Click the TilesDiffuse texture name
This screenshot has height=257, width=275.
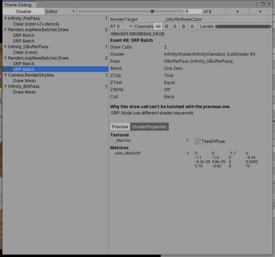coord(213,141)
